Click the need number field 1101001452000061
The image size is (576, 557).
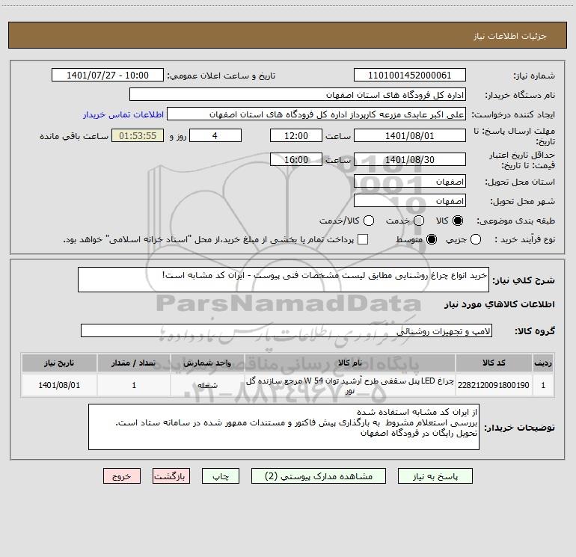[410, 76]
